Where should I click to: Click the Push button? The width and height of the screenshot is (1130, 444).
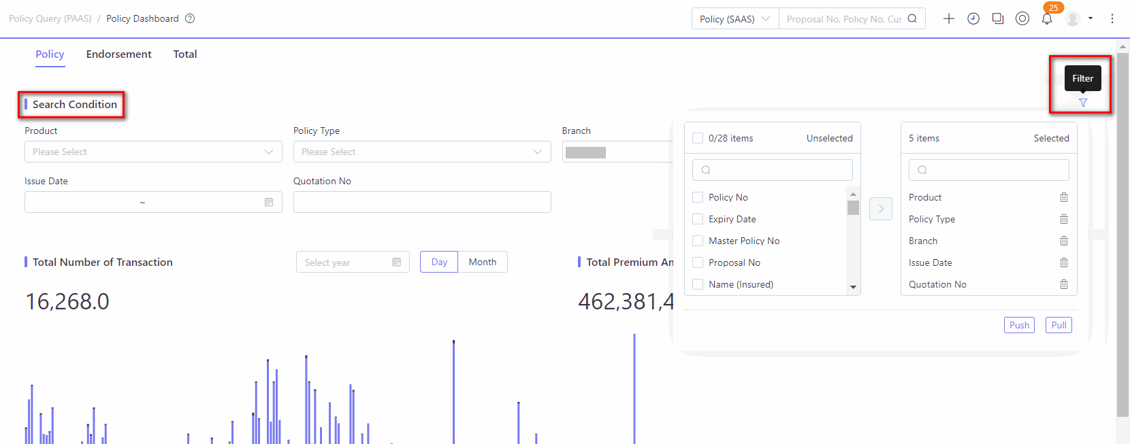[1019, 325]
